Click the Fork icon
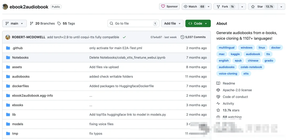 218,7
